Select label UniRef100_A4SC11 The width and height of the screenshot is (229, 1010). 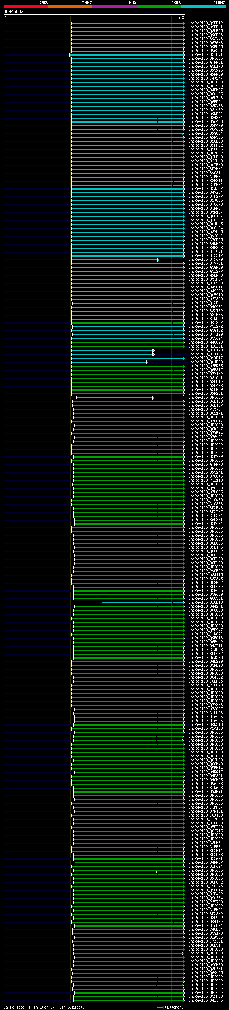coord(205,287)
